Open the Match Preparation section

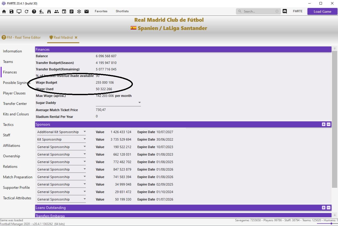point(18,177)
